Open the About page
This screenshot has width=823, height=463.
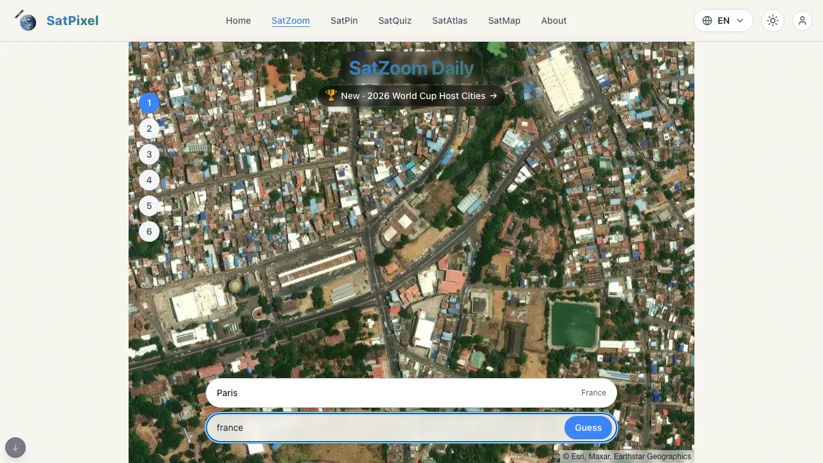click(x=554, y=21)
